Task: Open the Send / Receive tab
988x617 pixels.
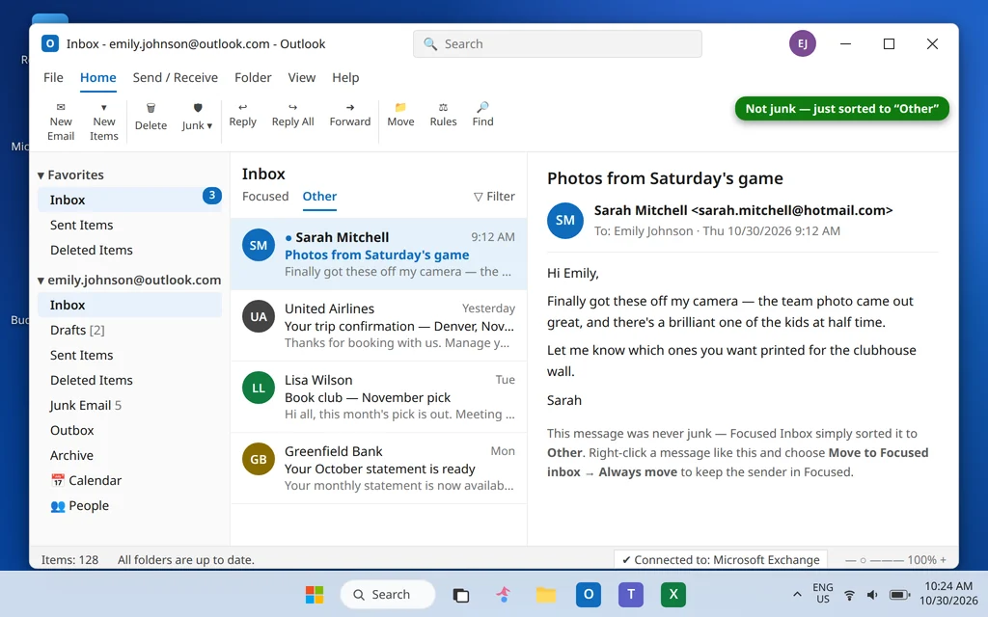Action: (x=176, y=77)
